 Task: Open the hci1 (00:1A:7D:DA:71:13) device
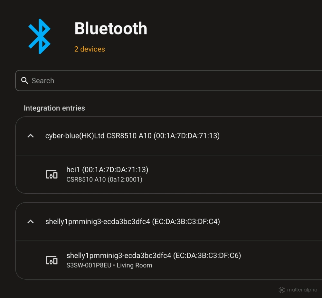tap(108, 170)
